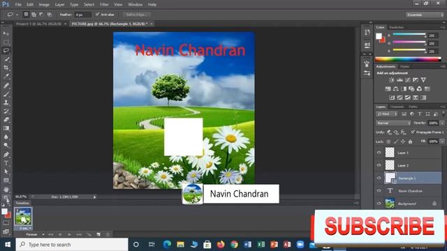Screen dimensions: 447x251
Task: Toggle the Anti-alias checkbox
Action: [98, 14]
